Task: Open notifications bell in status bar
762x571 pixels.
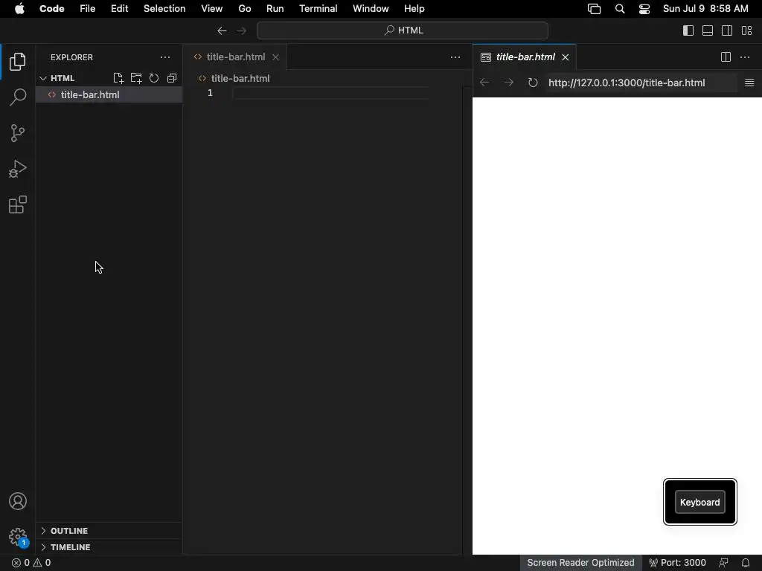Action: click(746, 563)
